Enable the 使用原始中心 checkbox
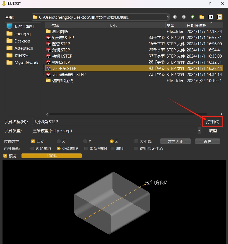The height and width of the screenshot is (244, 228). [136, 149]
